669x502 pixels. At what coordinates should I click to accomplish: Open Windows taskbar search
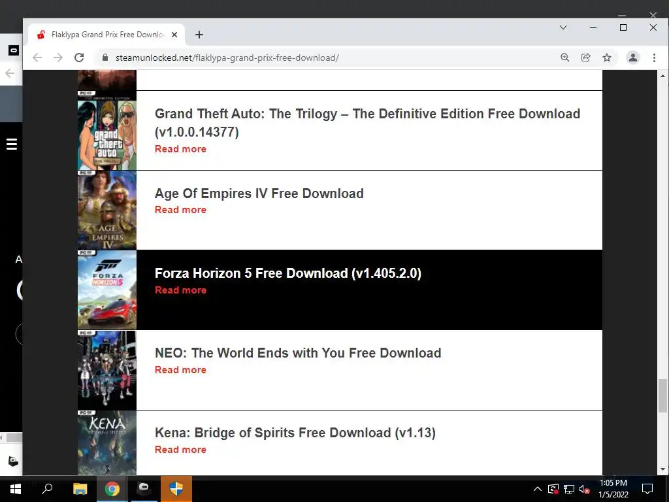[47, 489]
